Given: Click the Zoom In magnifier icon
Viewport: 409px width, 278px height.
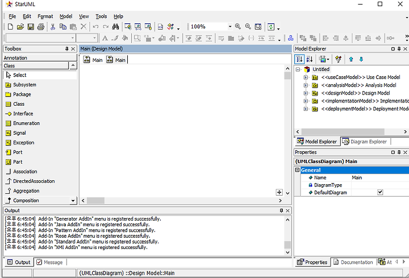Looking at the screenshot, I should [237, 26].
